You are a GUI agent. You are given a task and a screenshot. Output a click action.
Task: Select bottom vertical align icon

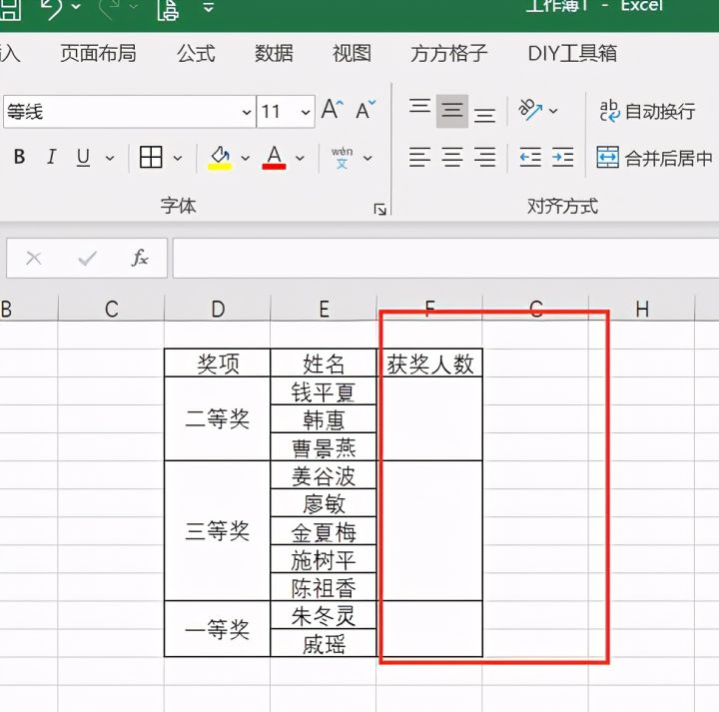point(484,115)
